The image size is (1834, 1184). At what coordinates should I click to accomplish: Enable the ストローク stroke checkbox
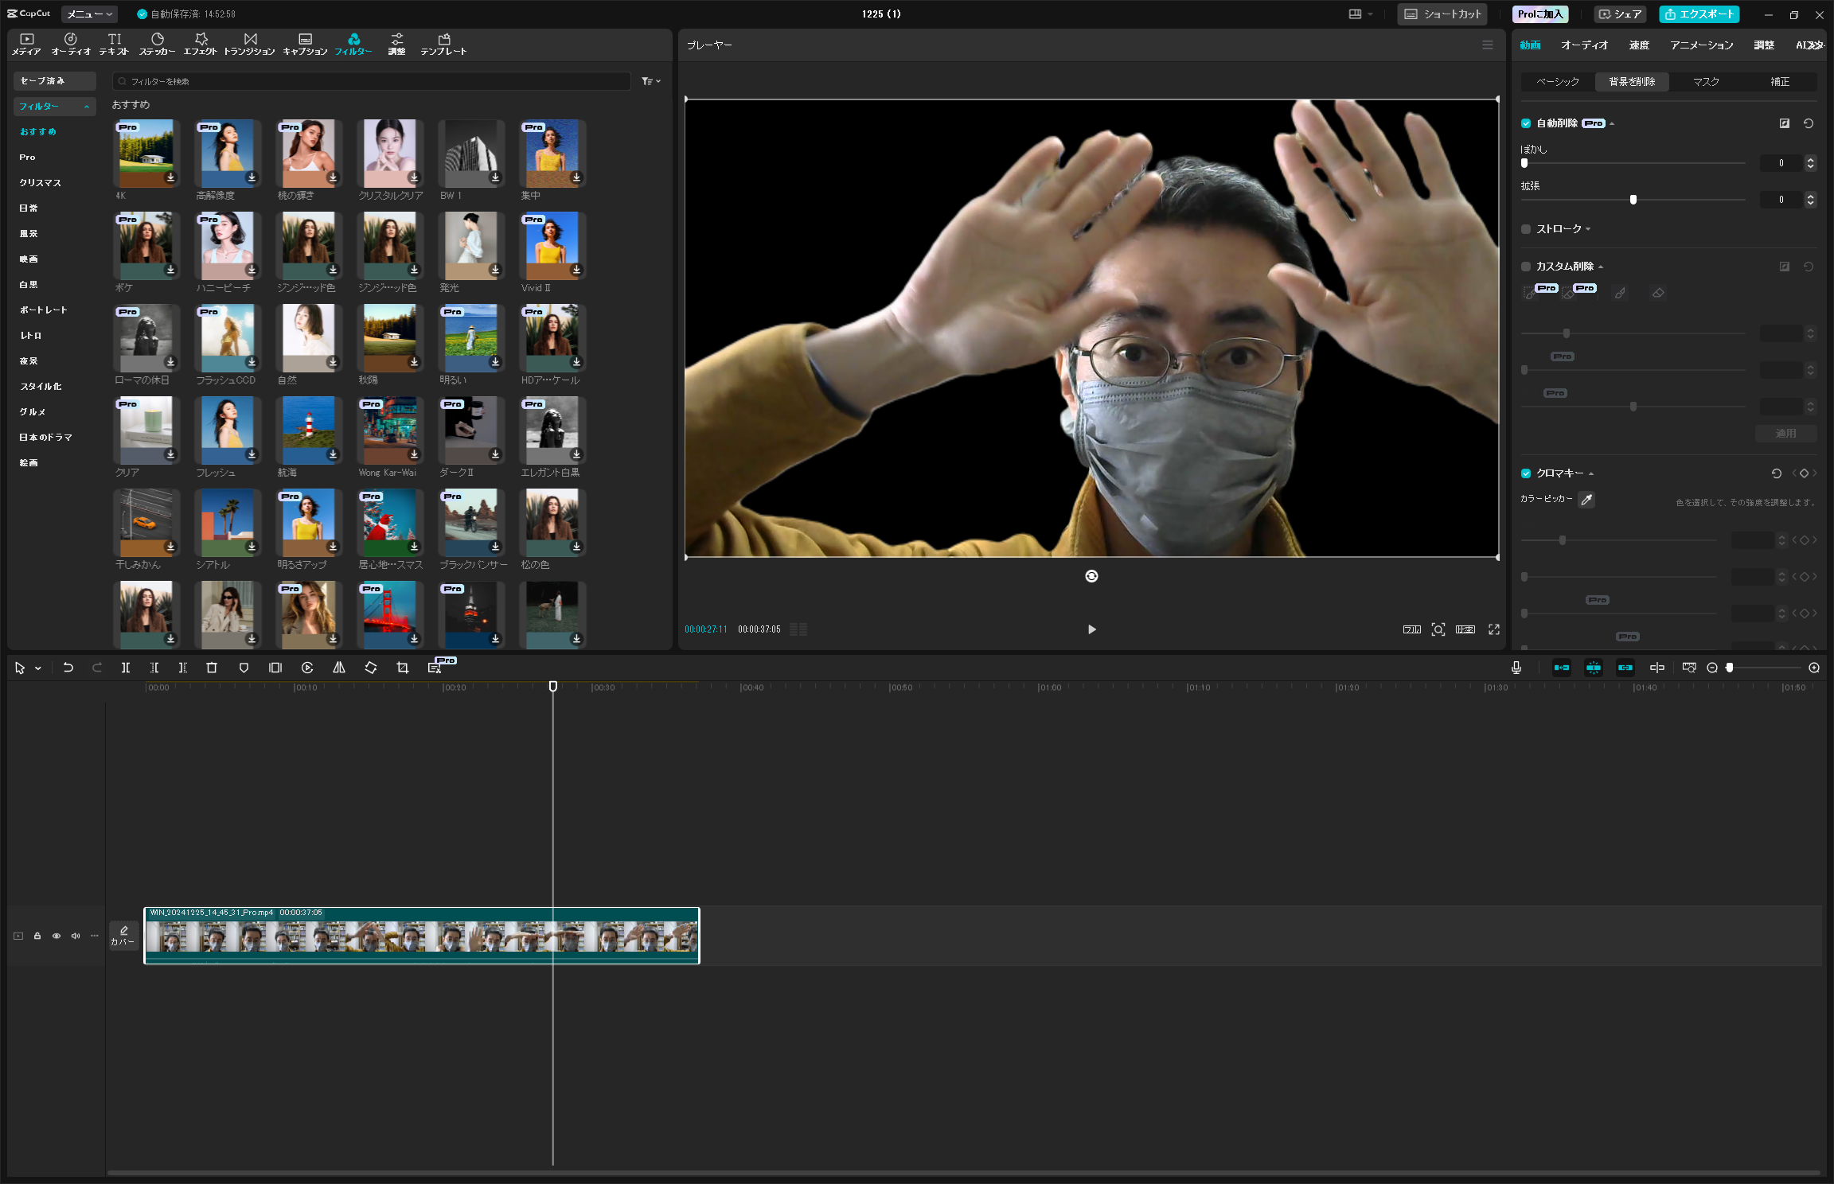point(1526,229)
